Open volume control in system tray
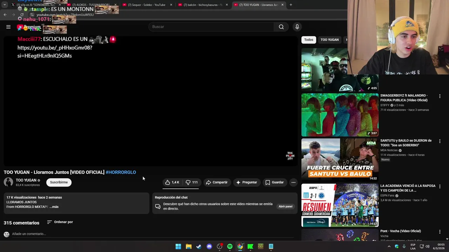449x252 pixels. pos(427,246)
